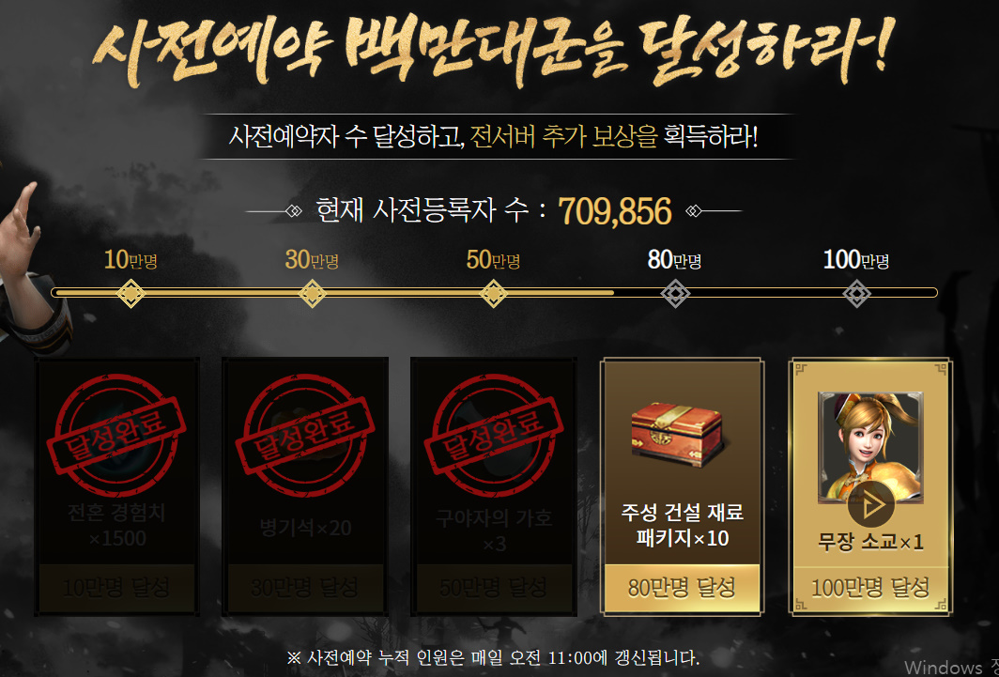Click the 30만명 milestone diamond marker
The width and height of the screenshot is (999, 677).
coord(312,294)
